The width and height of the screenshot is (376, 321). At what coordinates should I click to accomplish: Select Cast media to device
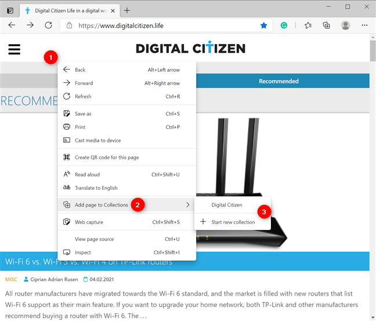(x=127, y=140)
